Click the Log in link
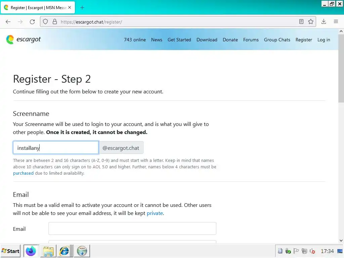This screenshot has height=258, width=344. point(324,40)
